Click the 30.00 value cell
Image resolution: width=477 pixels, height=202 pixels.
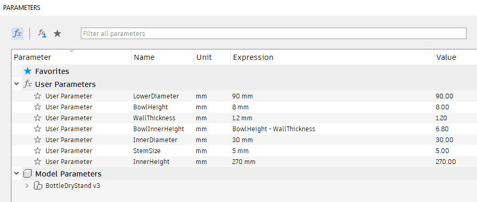coord(445,140)
